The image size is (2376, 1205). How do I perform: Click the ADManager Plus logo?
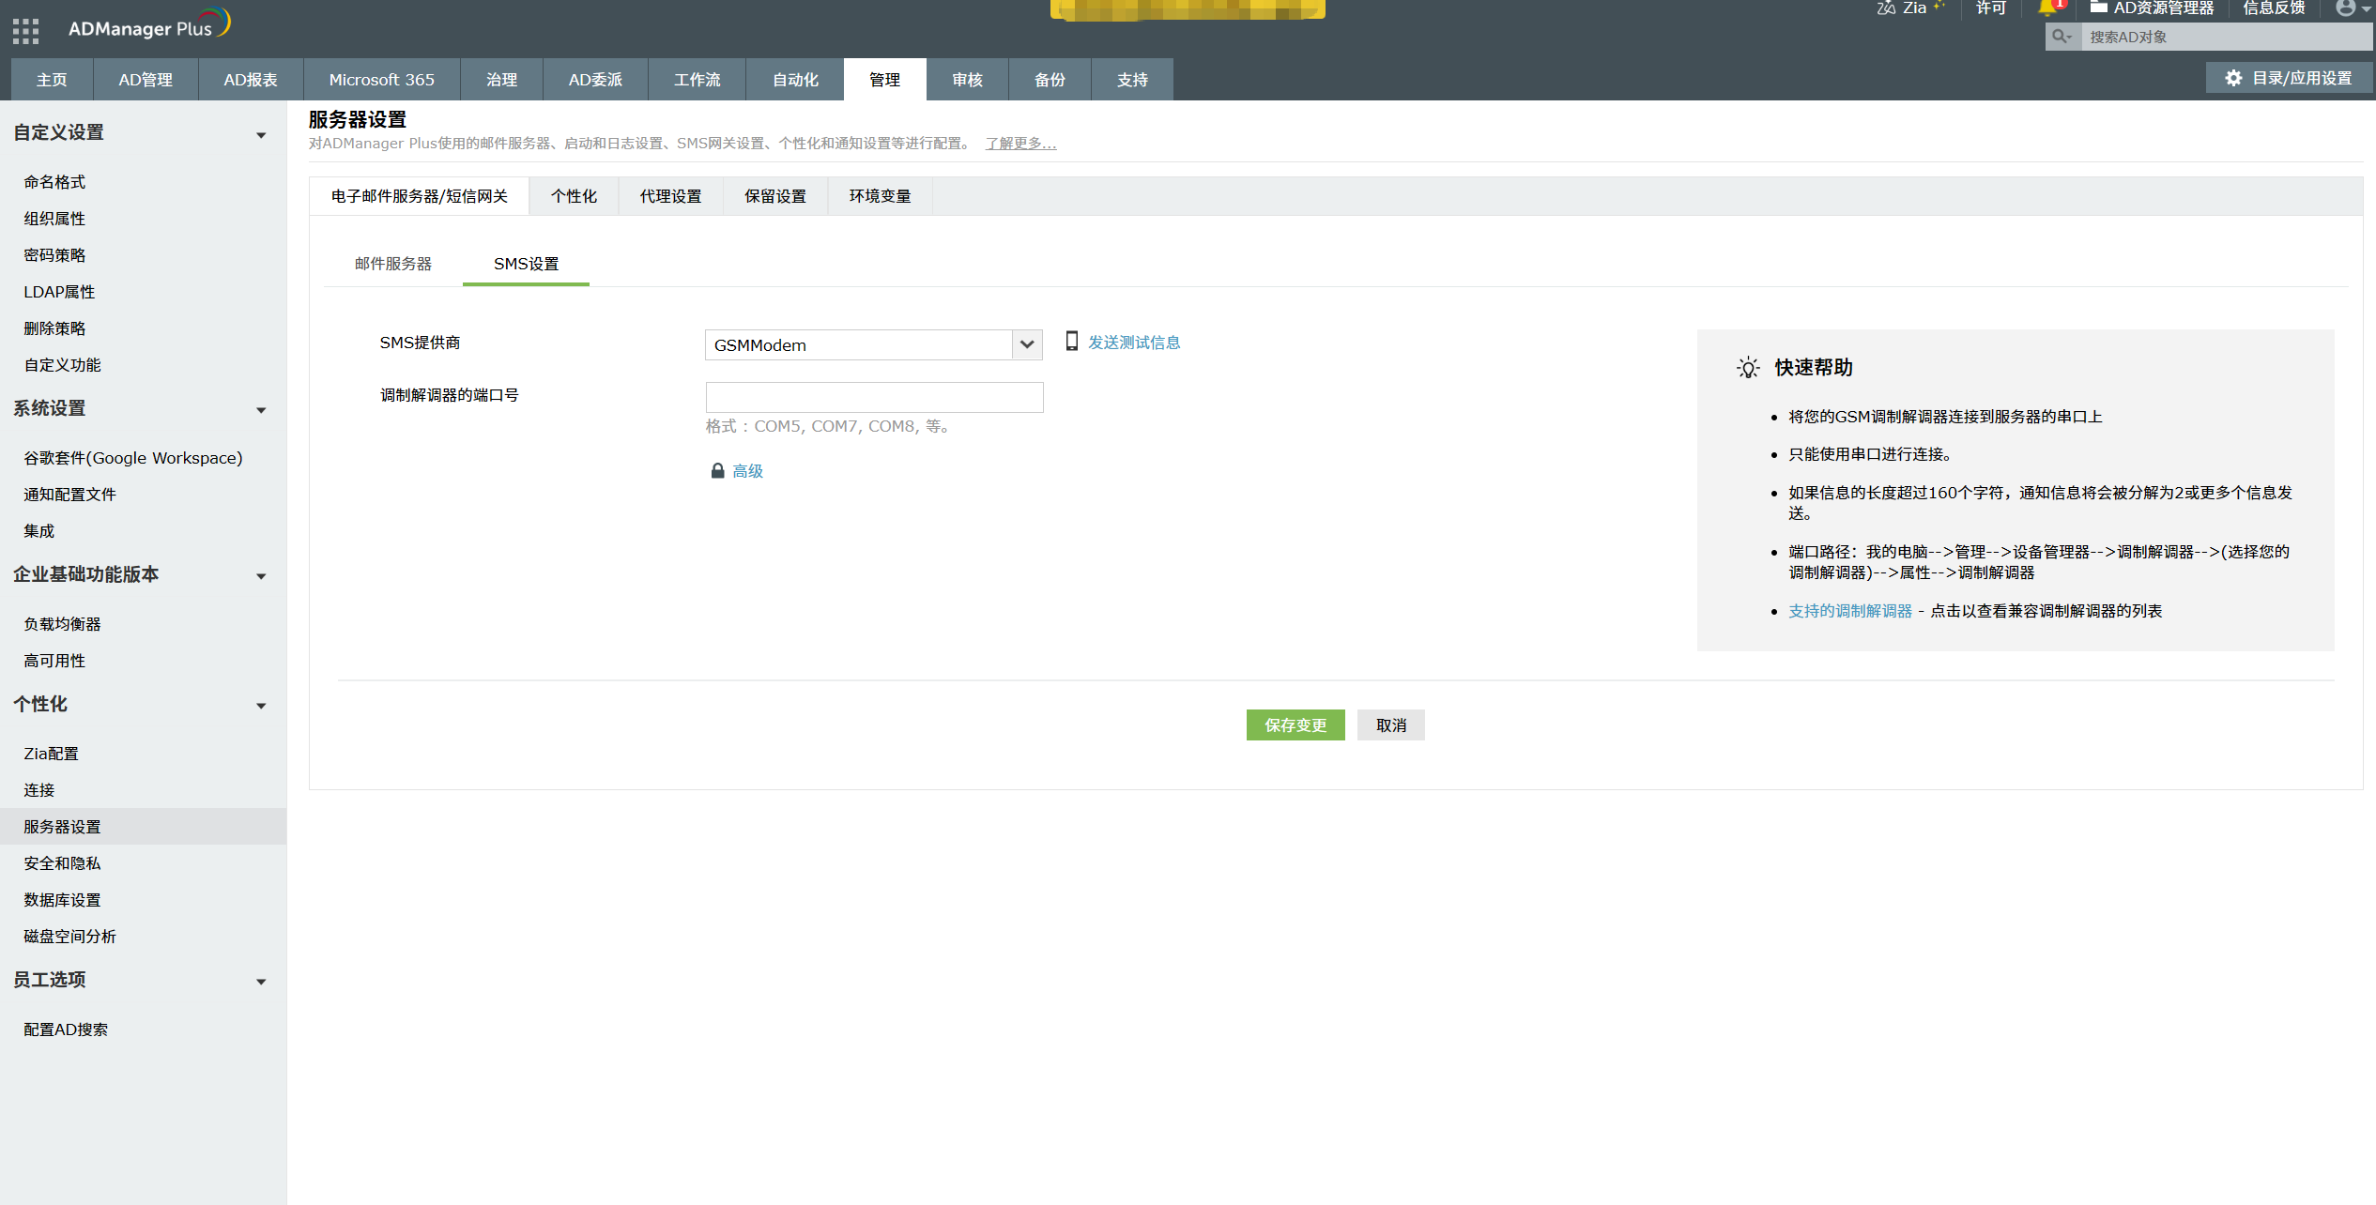[146, 23]
